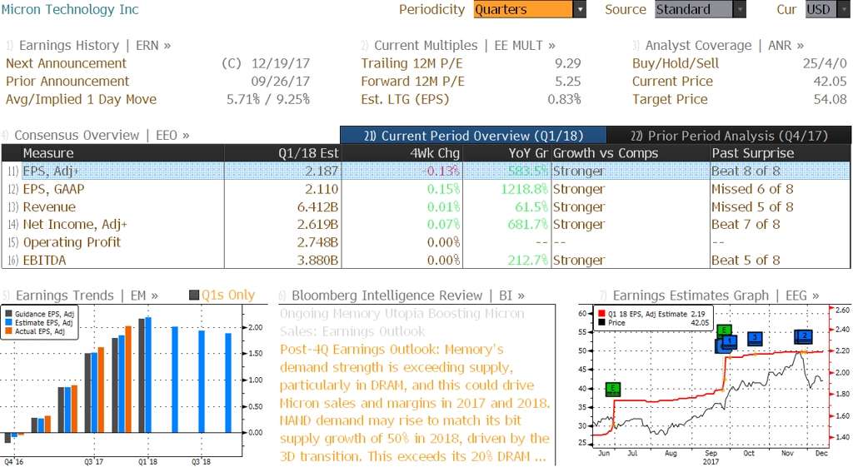The height and width of the screenshot is (467, 853).
Task: Open Earnings Estimates Graph EEG link
Action: 716,296
